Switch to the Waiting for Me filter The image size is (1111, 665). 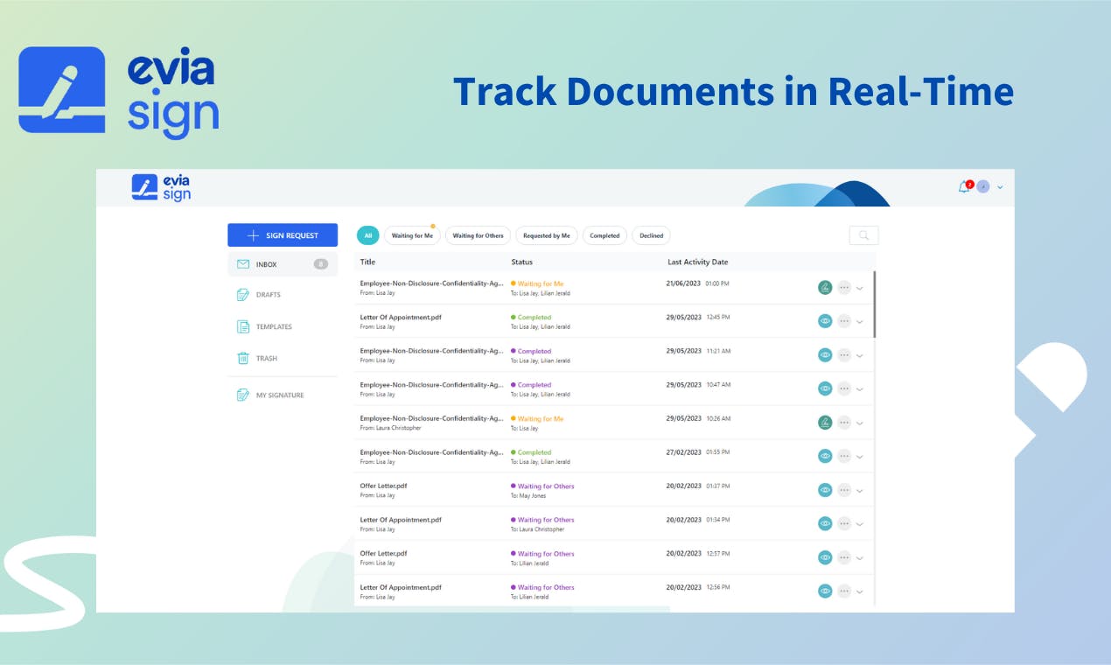412,235
